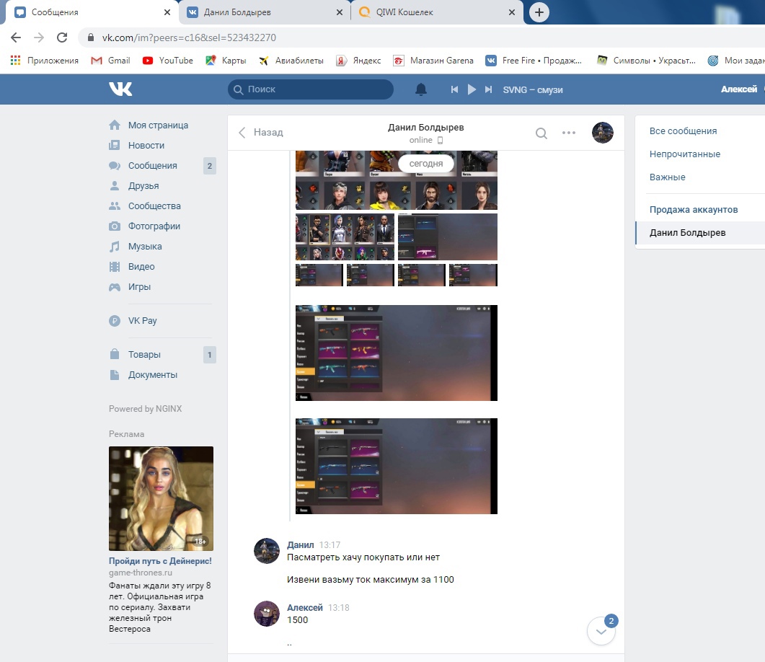Play the SVNG track in header
This screenshot has width=765, height=662.
(x=472, y=89)
